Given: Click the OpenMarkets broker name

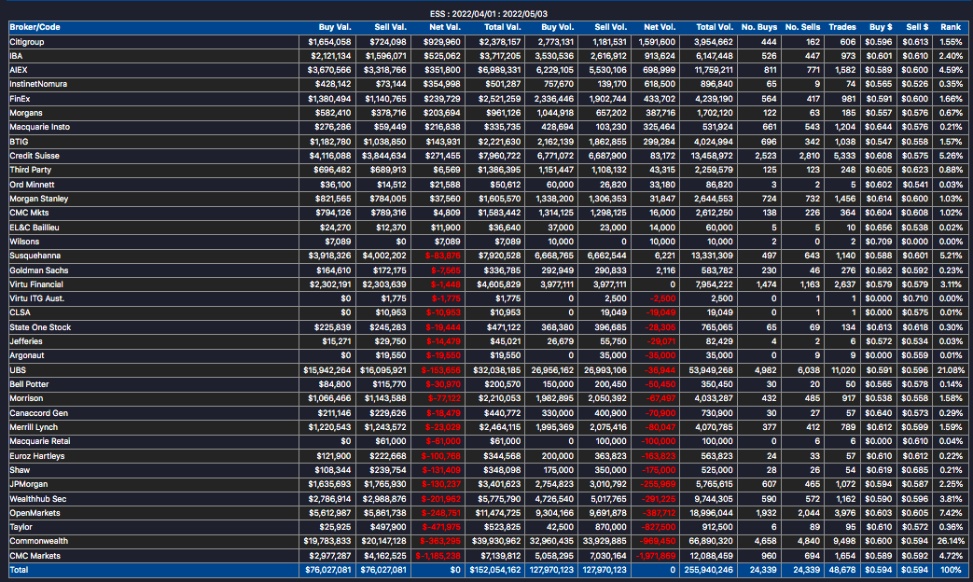Looking at the screenshot, I should tap(35, 513).
